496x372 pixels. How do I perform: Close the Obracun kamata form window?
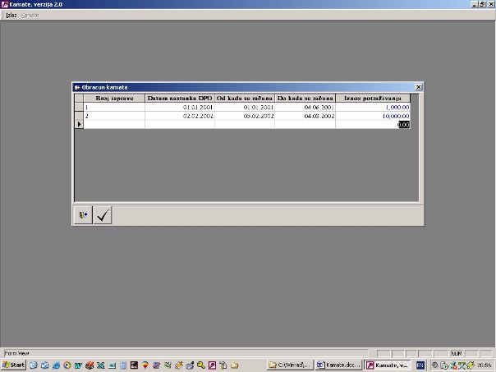coord(418,86)
